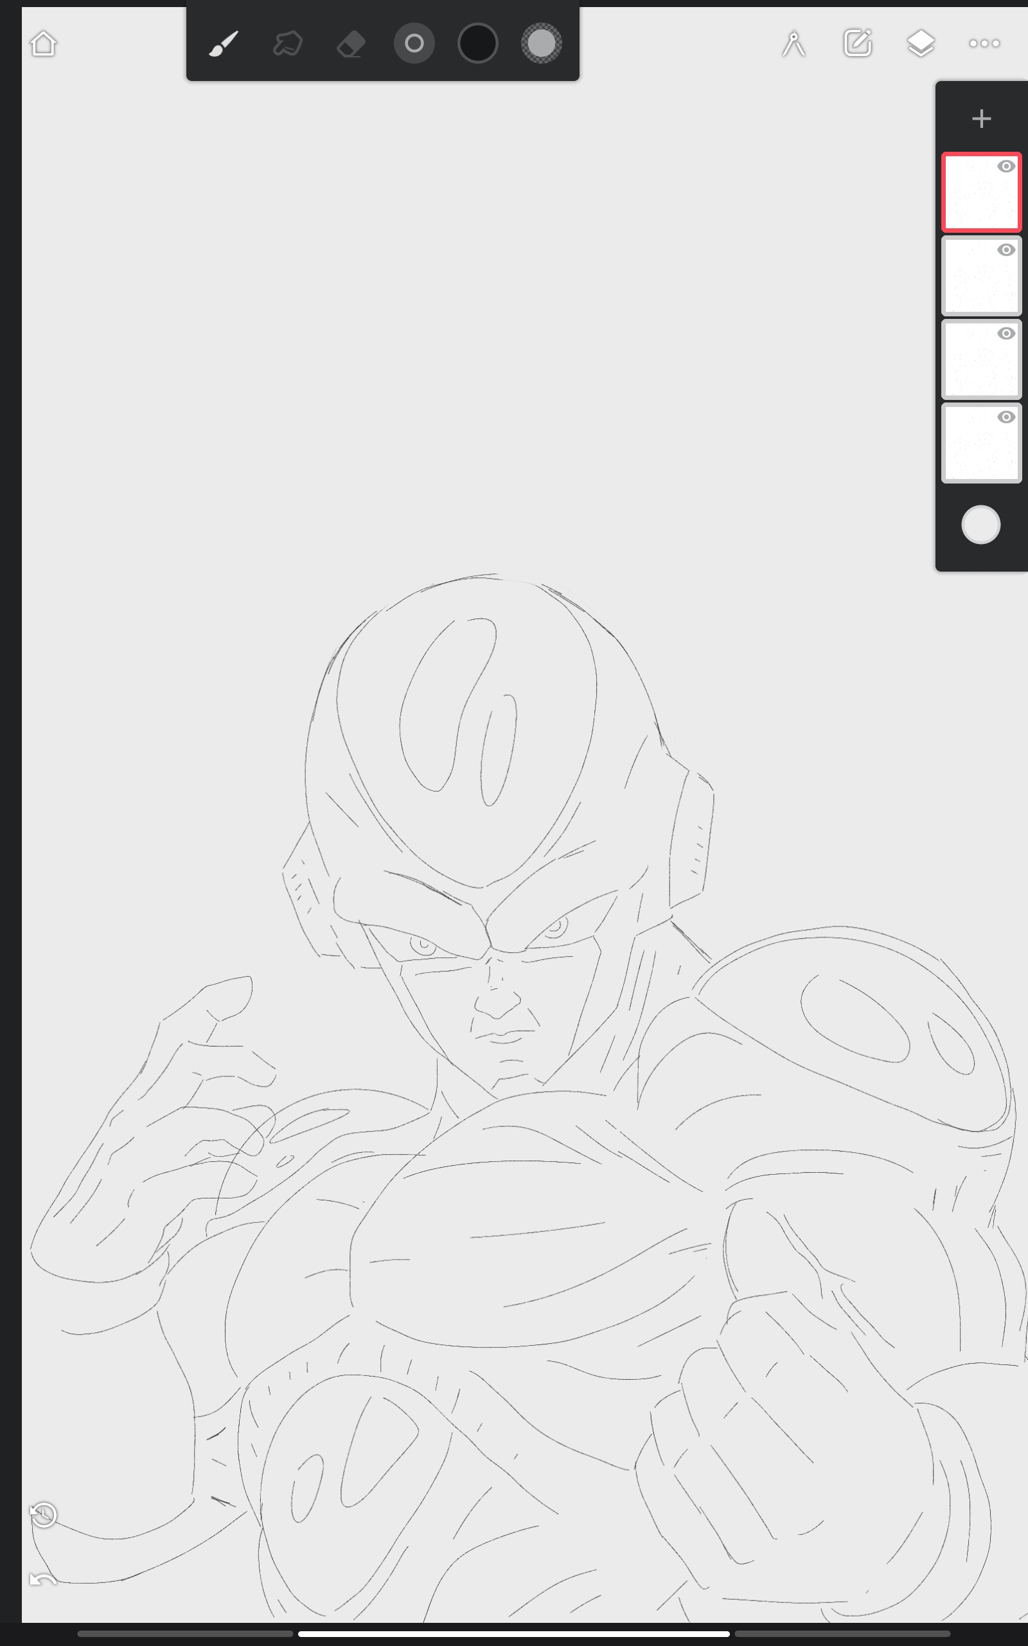Image resolution: width=1028 pixels, height=1646 pixels.
Task: Select the red-outlined top layer thumbnail
Action: [x=981, y=192]
